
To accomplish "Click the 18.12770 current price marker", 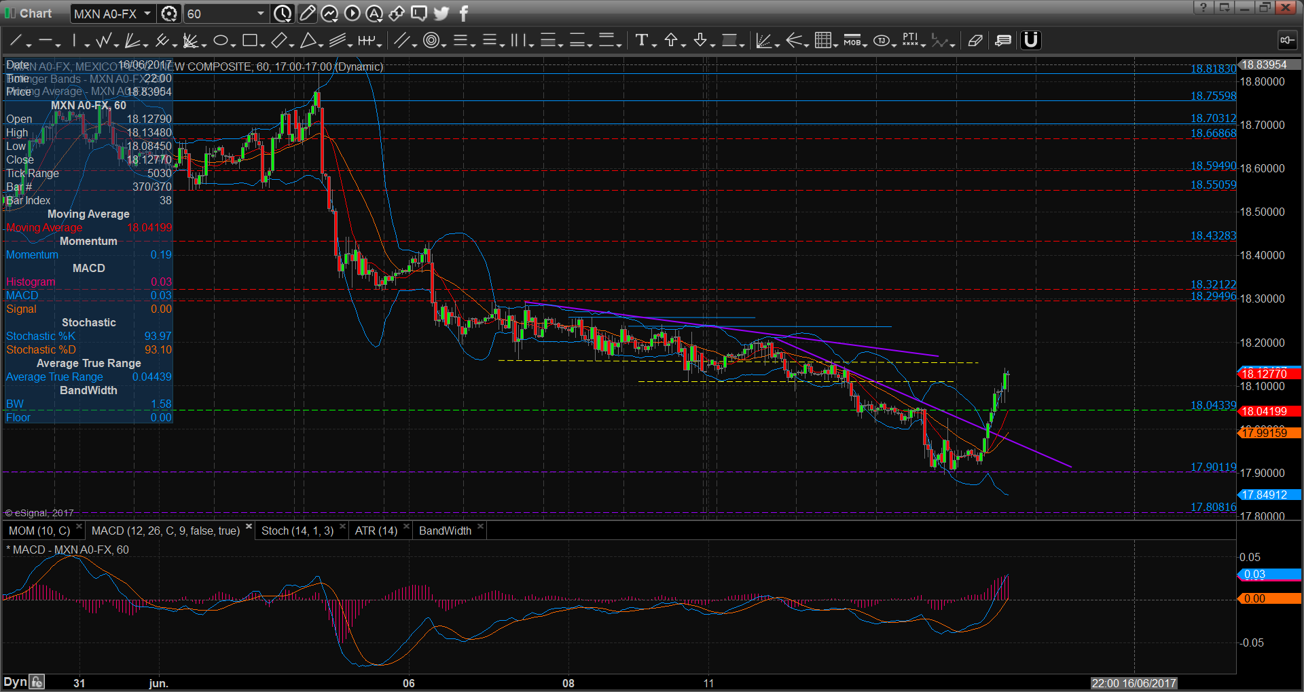I will [x=1269, y=374].
